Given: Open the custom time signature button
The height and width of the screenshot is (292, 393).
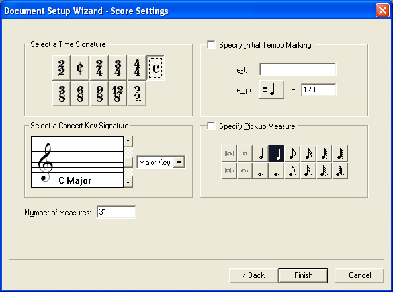Looking at the screenshot, I should point(137,94).
